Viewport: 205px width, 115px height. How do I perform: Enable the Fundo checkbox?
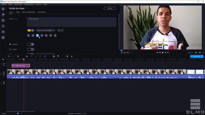10,50
